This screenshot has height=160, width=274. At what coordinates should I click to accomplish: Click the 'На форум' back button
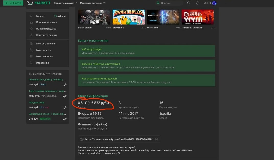point(13,3)
